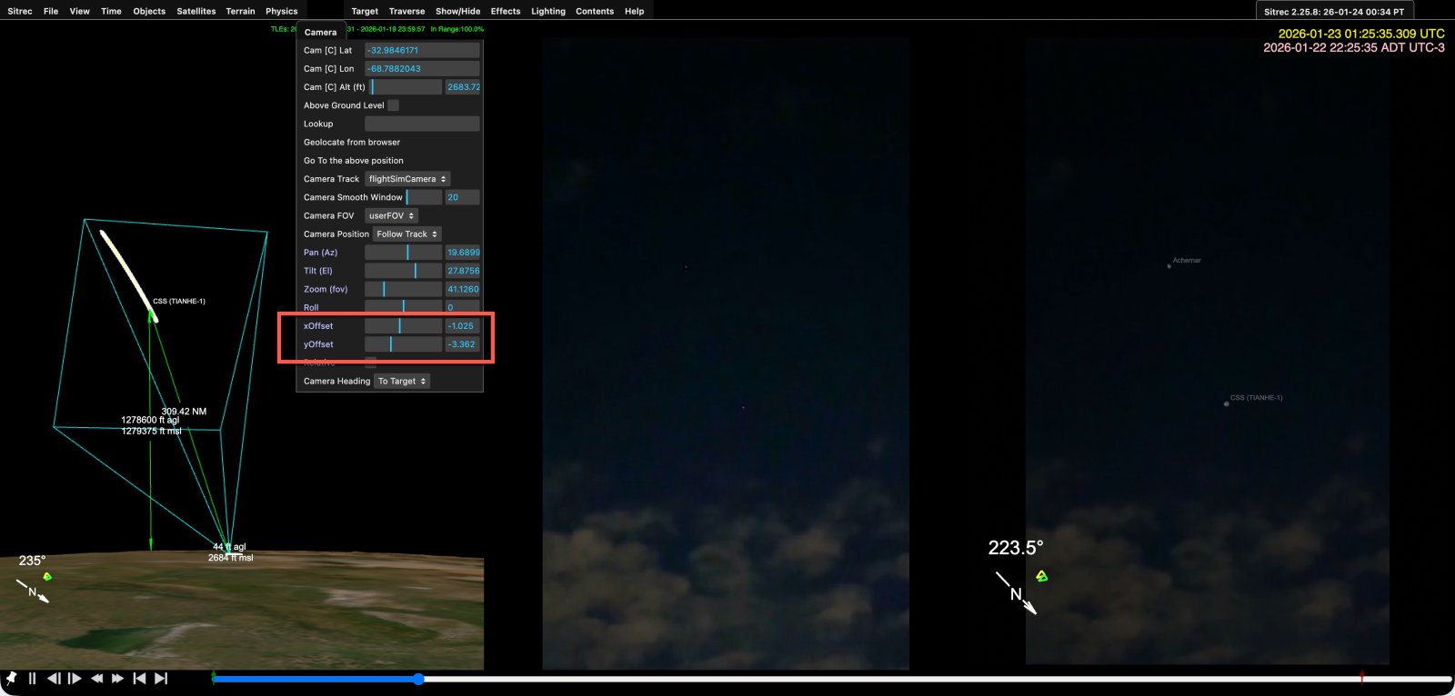The height and width of the screenshot is (696, 1455).
Task: Pause playback with the pause button
Action: 32,678
